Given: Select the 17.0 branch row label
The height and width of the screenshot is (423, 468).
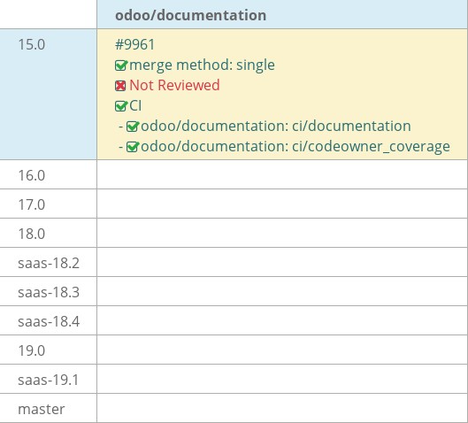Looking at the screenshot, I should (32, 204).
